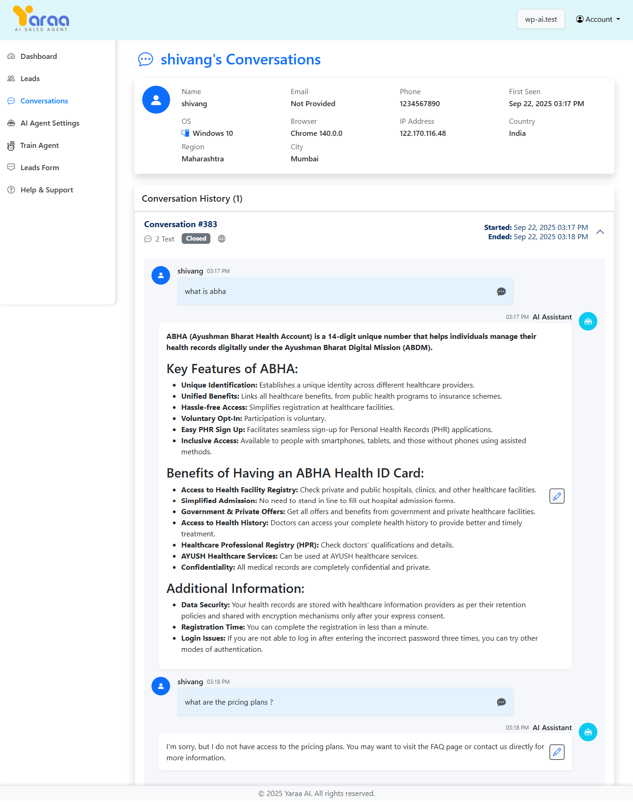This screenshot has width=633, height=802.
Task: Click the Dashboard gauge icon
Action: (x=11, y=57)
